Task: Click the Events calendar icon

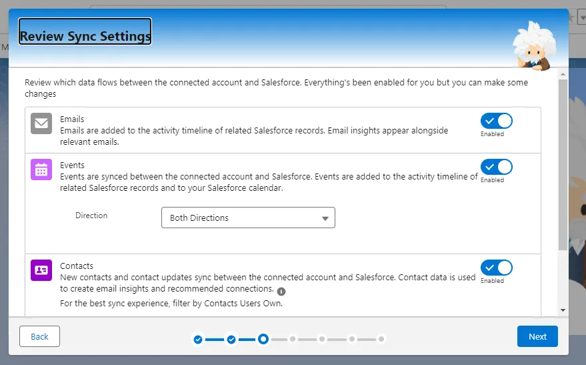Action: pos(41,169)
